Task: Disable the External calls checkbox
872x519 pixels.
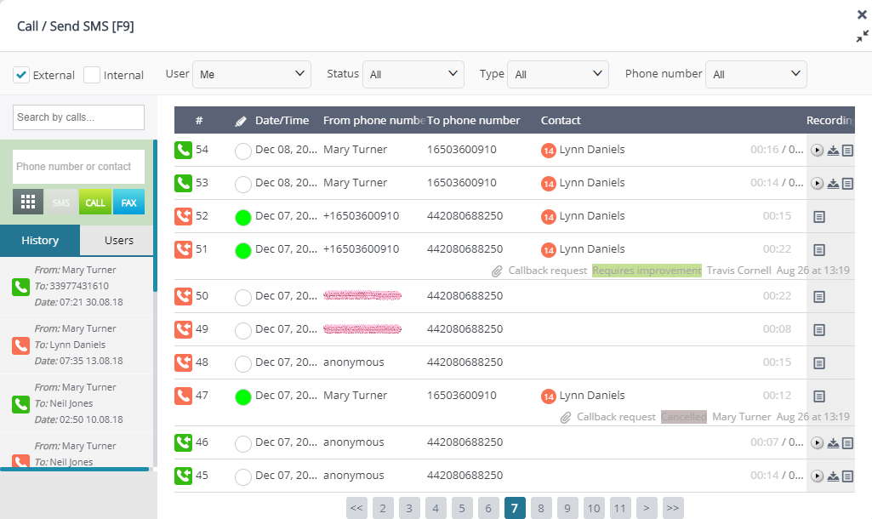Action: pos(20,74)
